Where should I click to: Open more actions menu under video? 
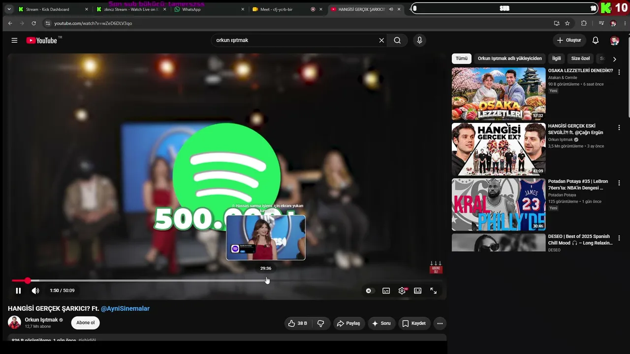[440, 324]
